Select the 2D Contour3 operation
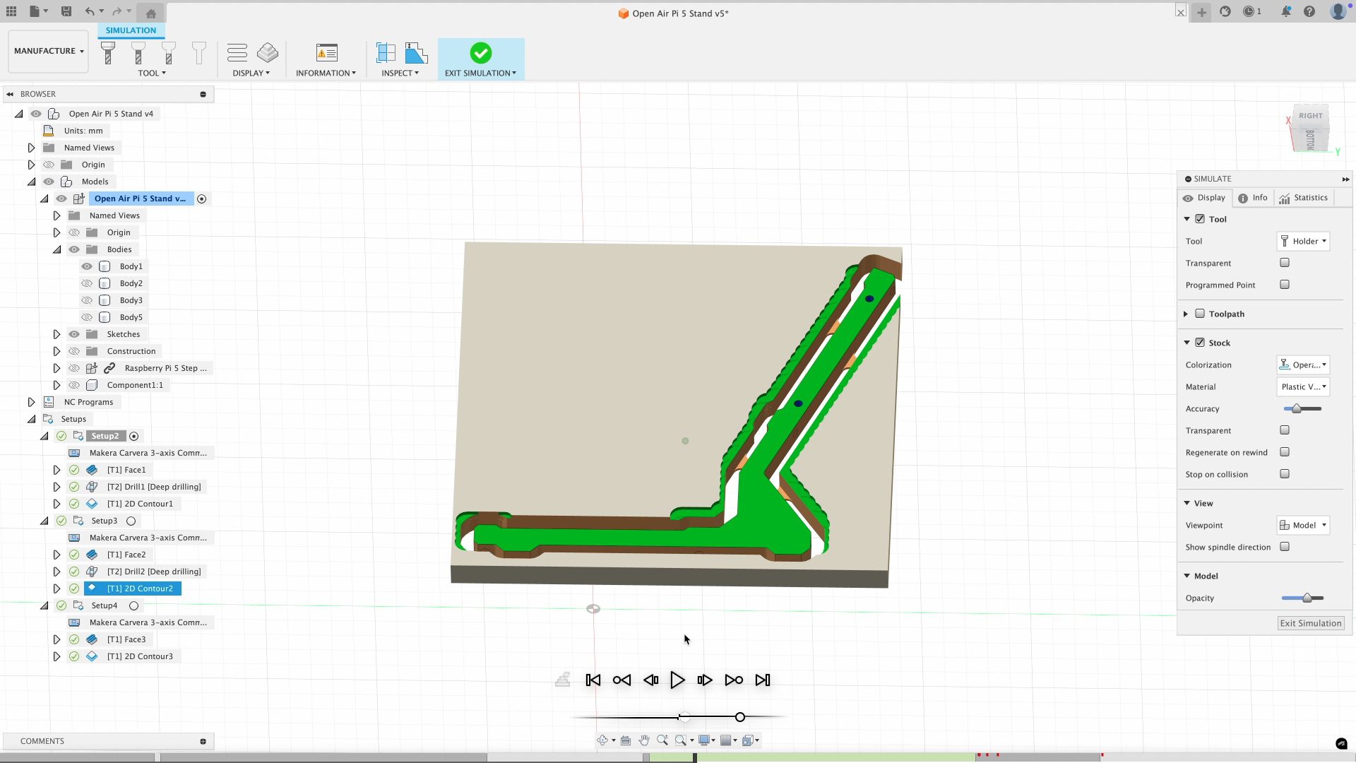1356x763 pixels. (140, 656)
